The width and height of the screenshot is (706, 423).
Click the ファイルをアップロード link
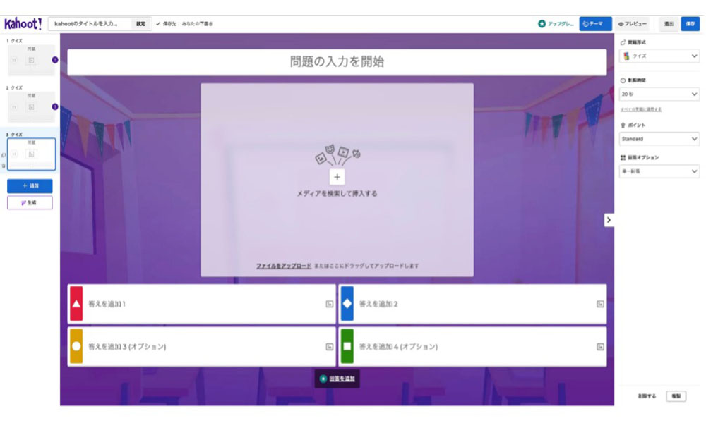point(283,266)
